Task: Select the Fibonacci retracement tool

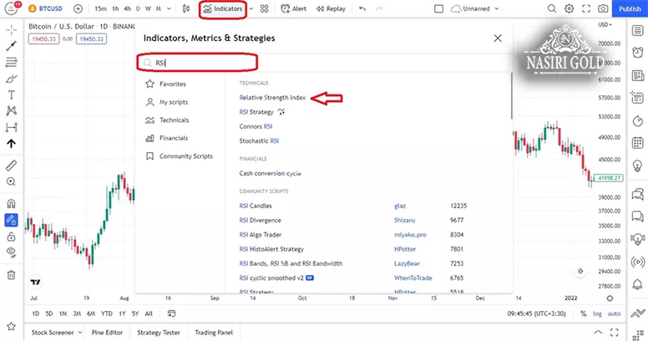Action: click(x=11, y=62)
